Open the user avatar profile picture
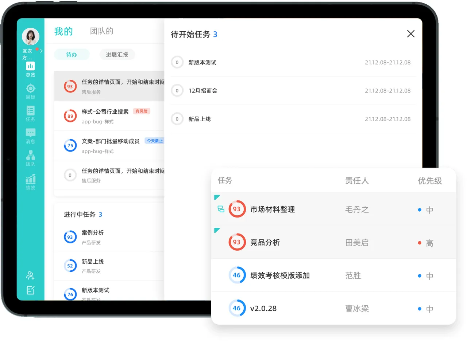The image size is (467, 341). click(31, 36)
